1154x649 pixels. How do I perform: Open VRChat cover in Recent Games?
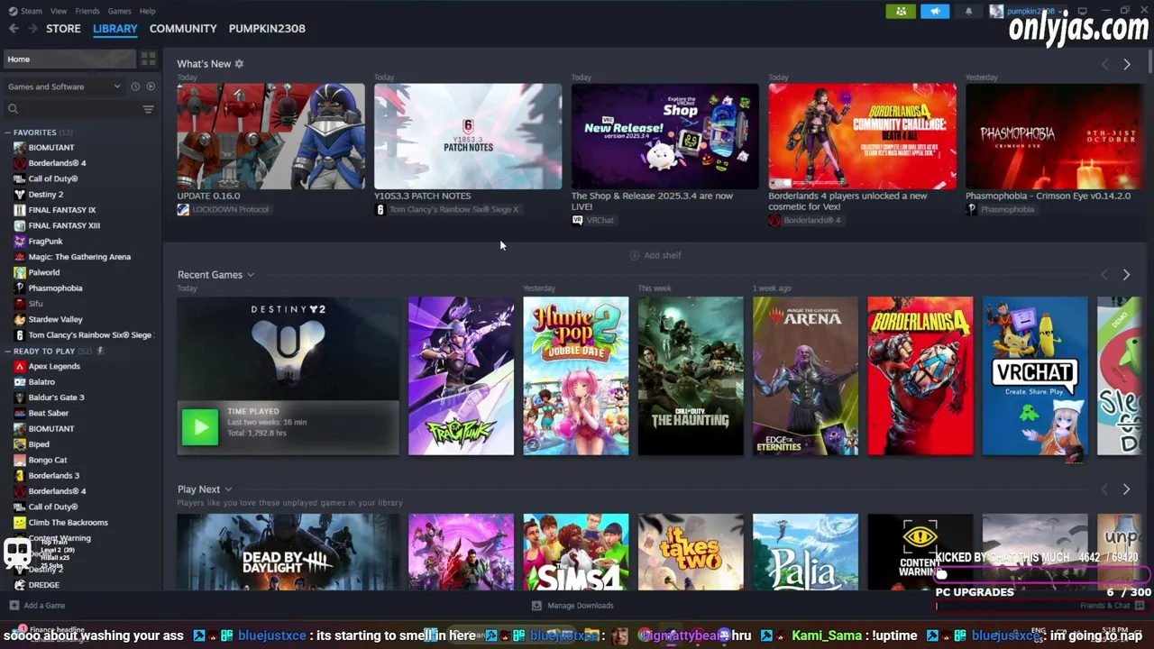[x=1035, y=376]
